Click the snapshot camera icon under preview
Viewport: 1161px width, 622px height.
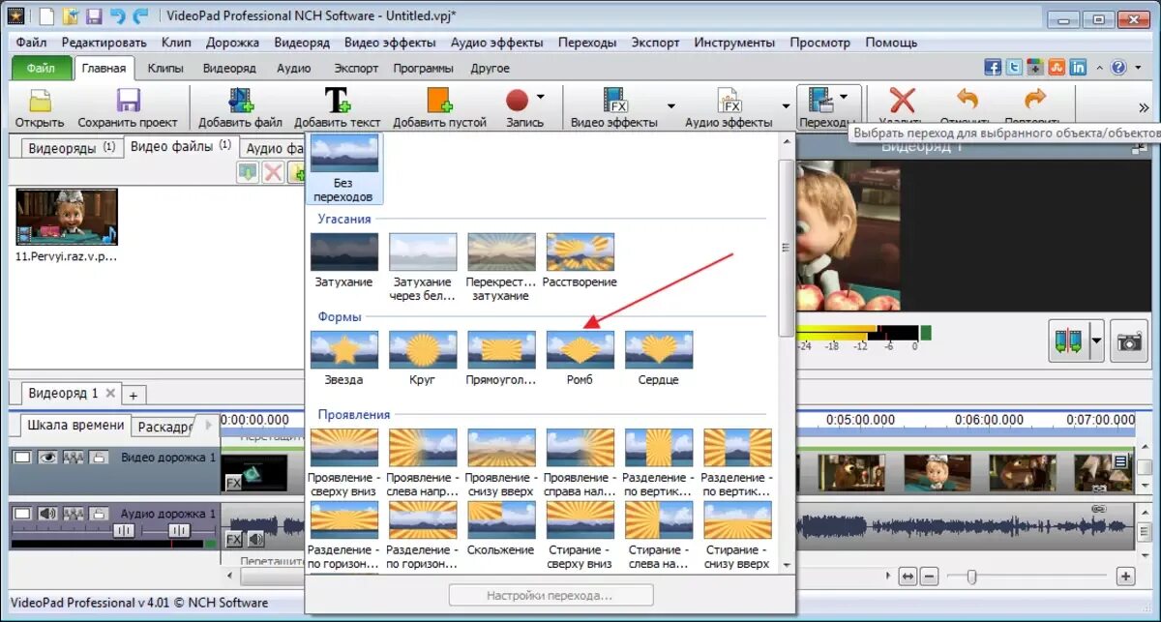1128,341
